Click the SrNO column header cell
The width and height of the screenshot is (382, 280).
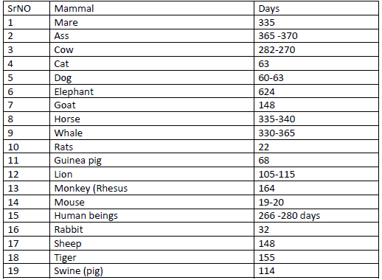(x=27, y=8)
